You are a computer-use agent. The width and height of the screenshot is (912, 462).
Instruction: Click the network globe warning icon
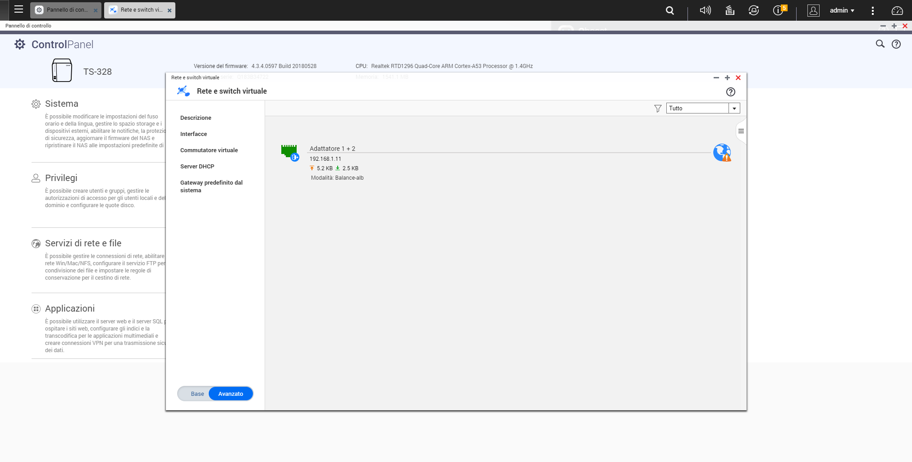[722, 153]
